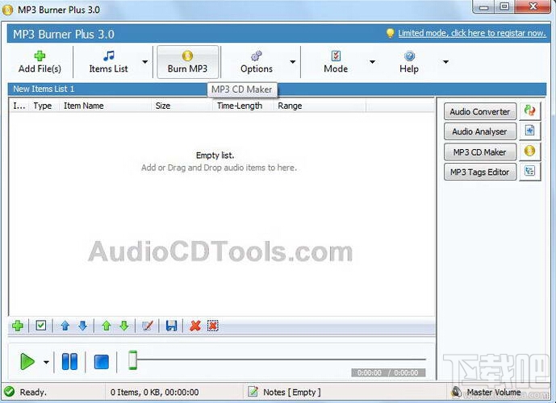Viewport: 556px width, 403px height.
Task: Close the MP3 Burner Plus window
Action: tap(533, 7)
